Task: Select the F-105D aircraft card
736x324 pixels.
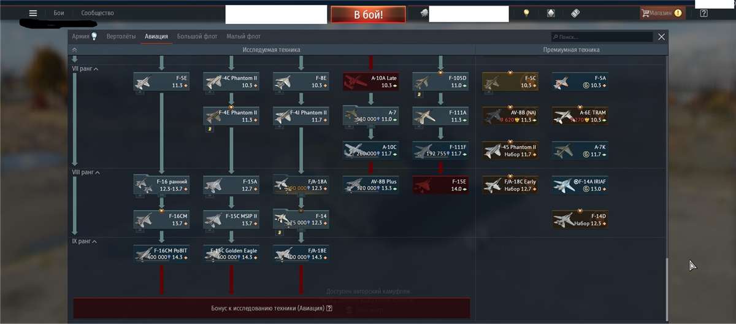Action: (440, 82)
